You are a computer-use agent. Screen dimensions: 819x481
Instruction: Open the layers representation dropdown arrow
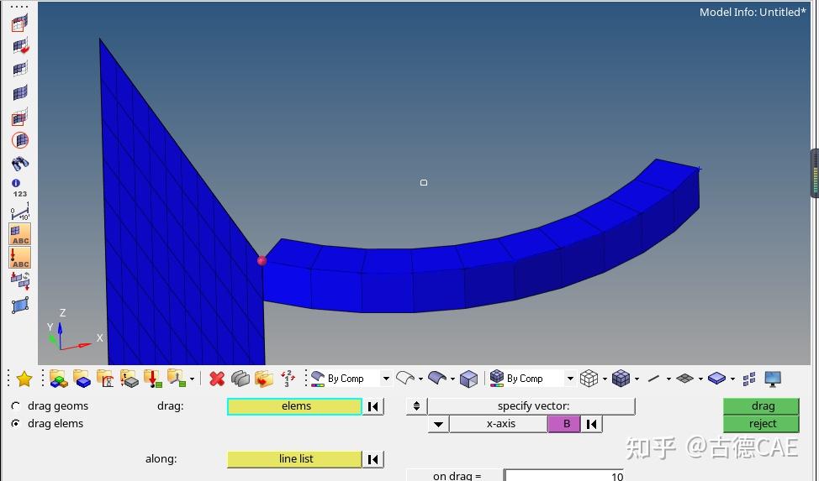click(732, 379)
